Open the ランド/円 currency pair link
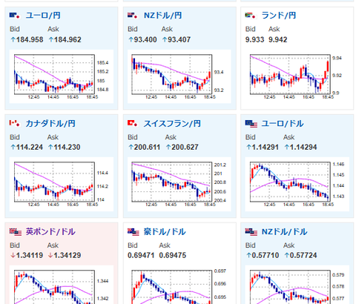This screenshot has height=304, width=356. coord(279,16)
